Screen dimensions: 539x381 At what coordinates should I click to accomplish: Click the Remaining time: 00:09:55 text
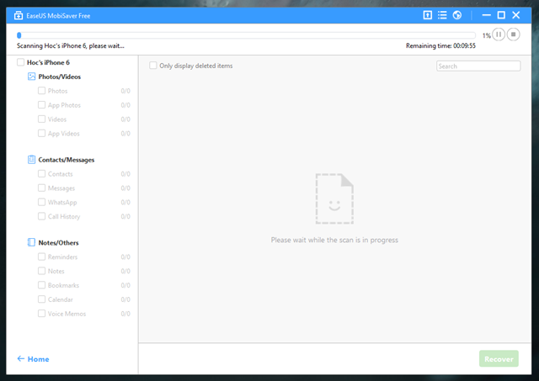click(440, 45)
